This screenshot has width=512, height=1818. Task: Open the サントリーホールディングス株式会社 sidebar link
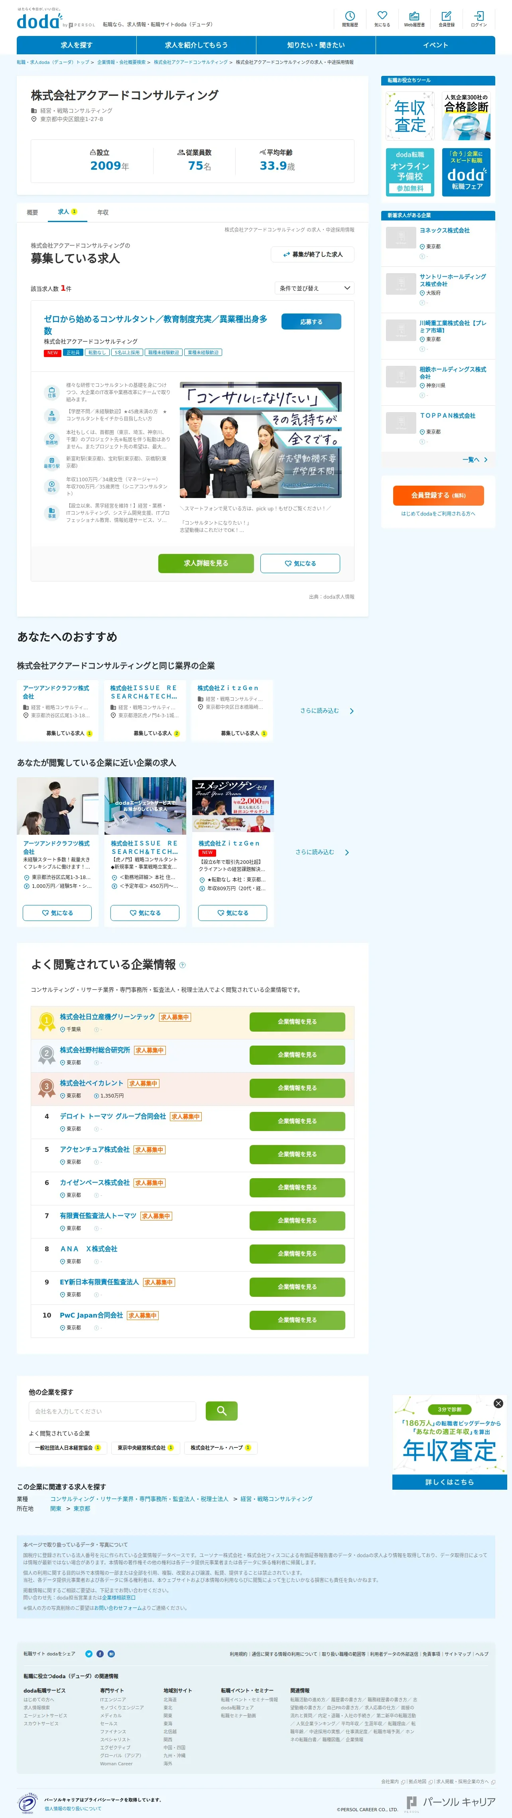[453, 280]
